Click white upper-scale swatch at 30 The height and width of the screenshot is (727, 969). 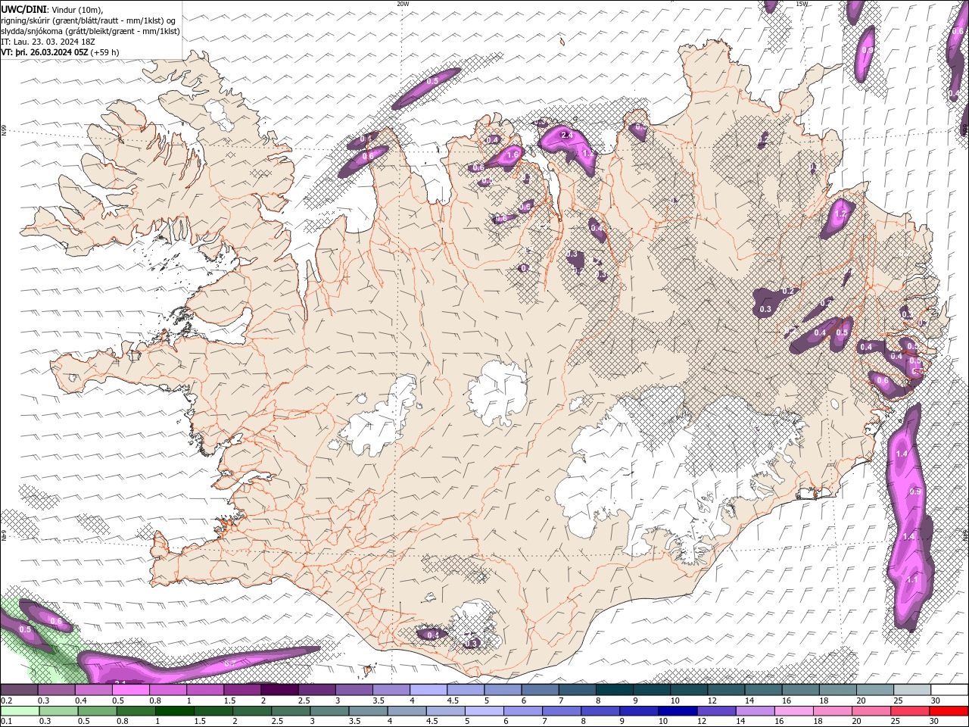pyautogui.click(x=949, y=690)
